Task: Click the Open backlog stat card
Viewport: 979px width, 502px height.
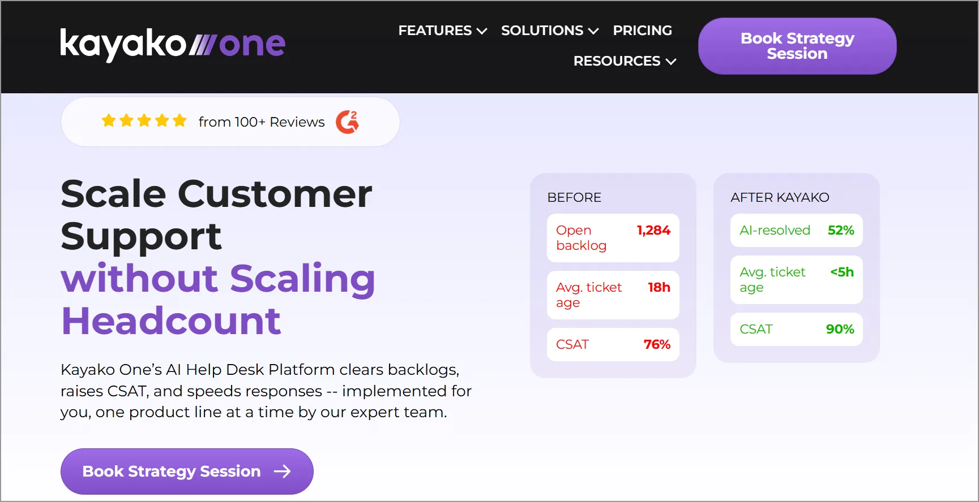Action: click(613, 238)
